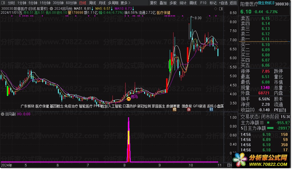Image resolution: width=292 pixels, height=169 pixels.
Task: Click the down arrow after MA51: 6.81
Action: coord(92,9)
